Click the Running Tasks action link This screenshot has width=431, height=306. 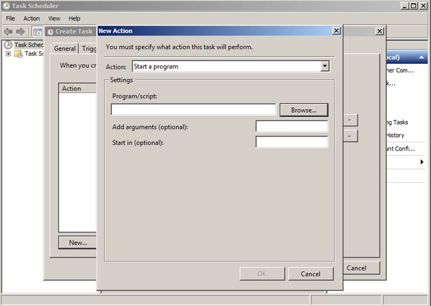click(397, 122)
